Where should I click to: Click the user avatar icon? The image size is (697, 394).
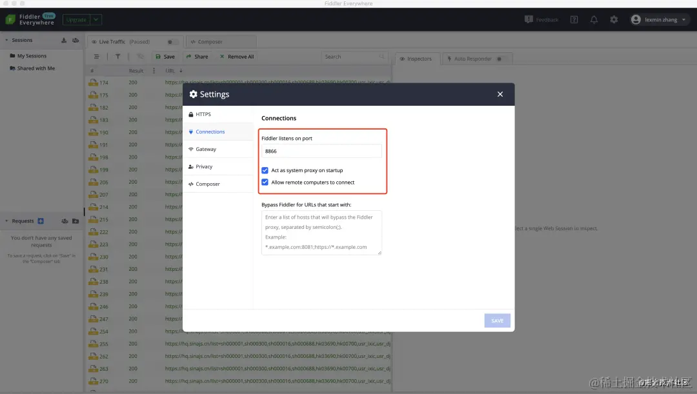tap(636, 19)
